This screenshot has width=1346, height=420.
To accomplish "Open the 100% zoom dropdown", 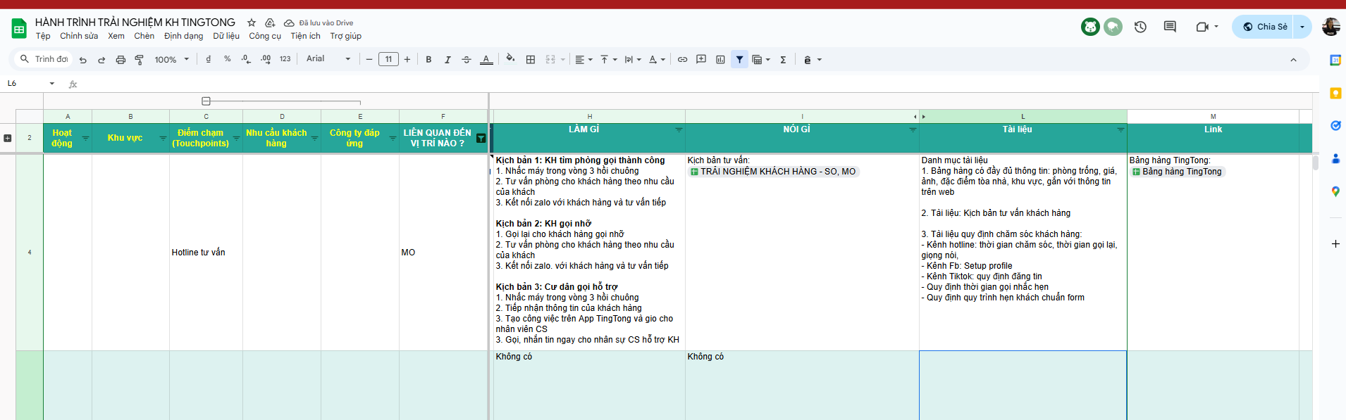I will pos(171,60).
